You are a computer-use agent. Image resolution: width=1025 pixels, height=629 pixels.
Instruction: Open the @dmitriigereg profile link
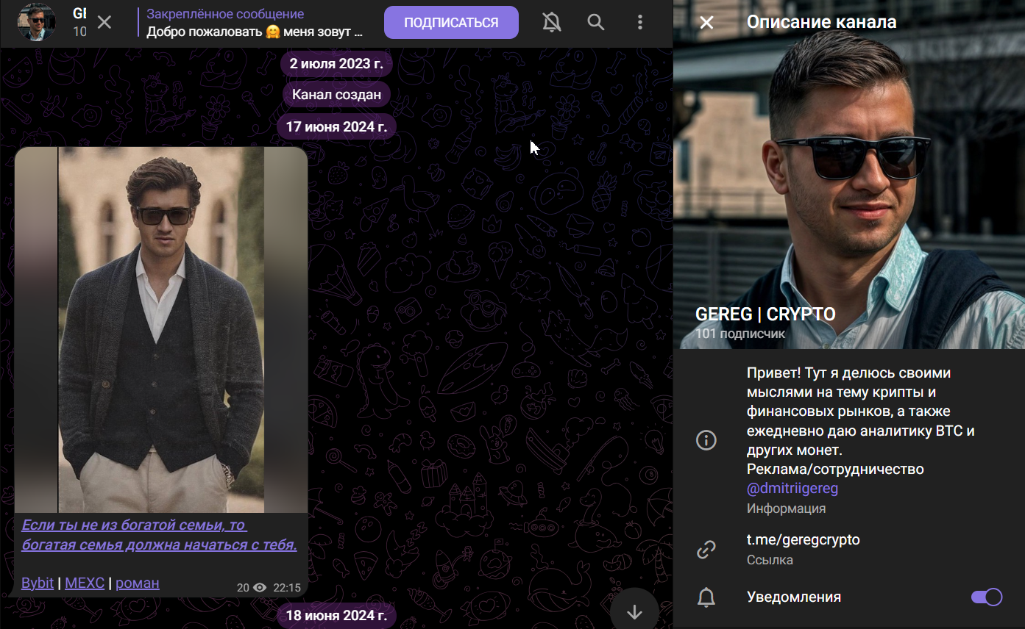tap(792, 489)
